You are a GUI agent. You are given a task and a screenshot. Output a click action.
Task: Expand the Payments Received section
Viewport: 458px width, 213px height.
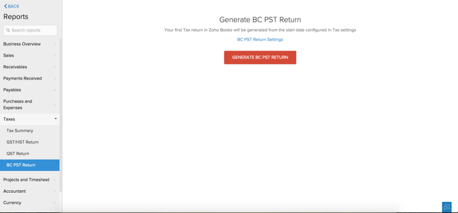pyautogui.click(x=29, y=78)
